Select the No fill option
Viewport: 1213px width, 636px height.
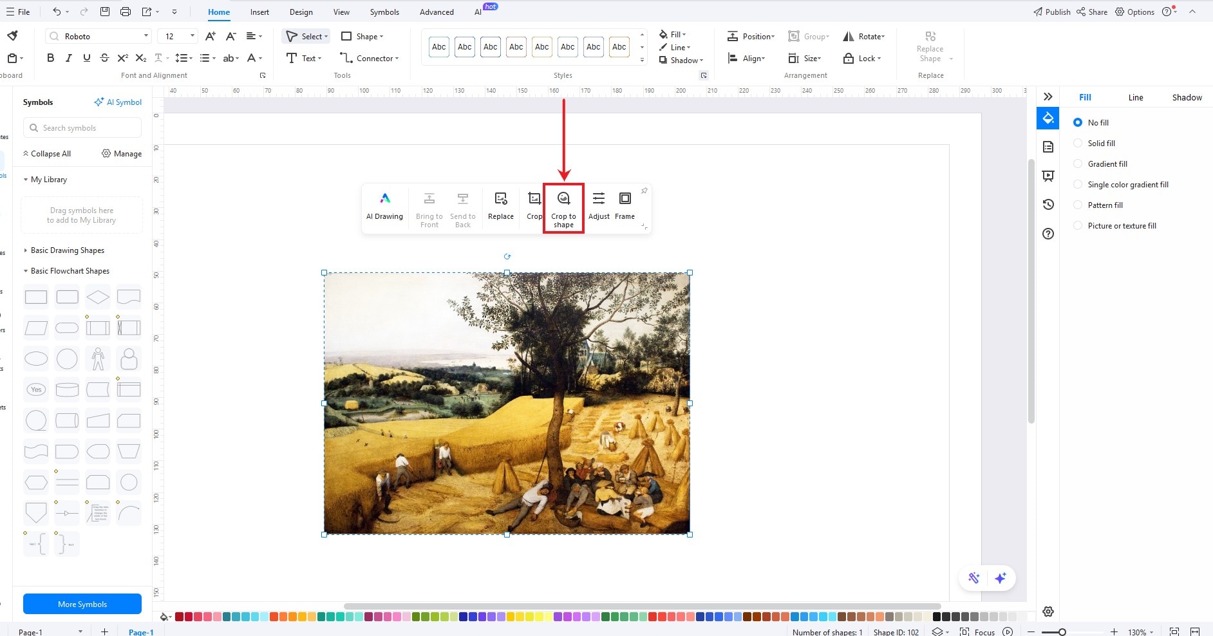[x=1091, y=122]
